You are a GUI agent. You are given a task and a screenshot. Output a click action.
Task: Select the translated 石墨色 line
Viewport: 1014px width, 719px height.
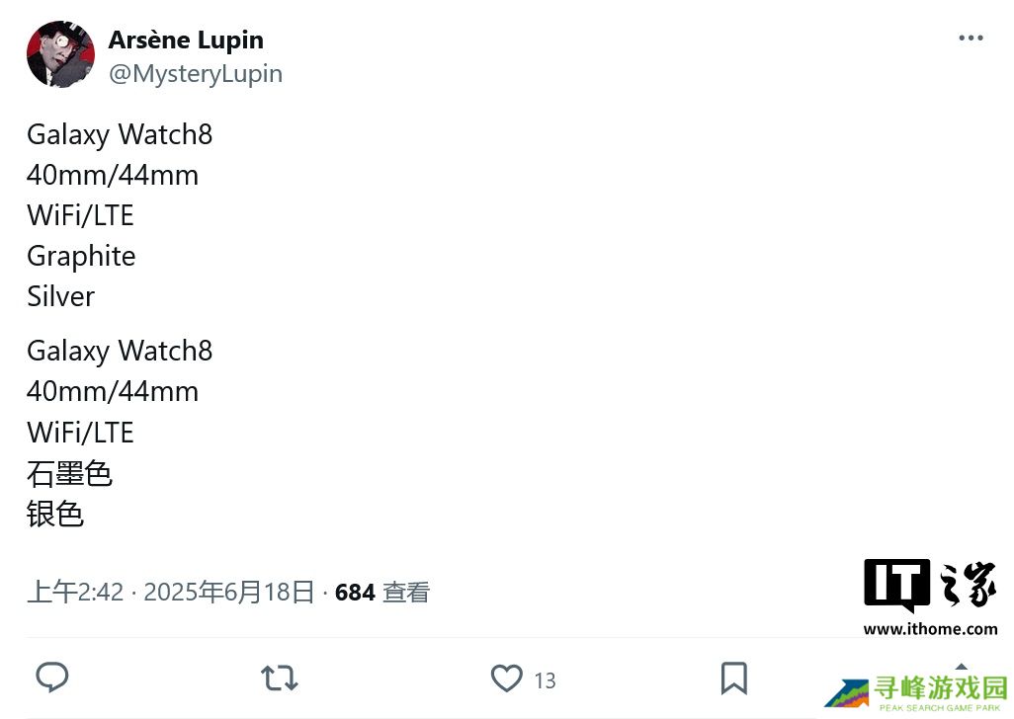pos(69,474)
